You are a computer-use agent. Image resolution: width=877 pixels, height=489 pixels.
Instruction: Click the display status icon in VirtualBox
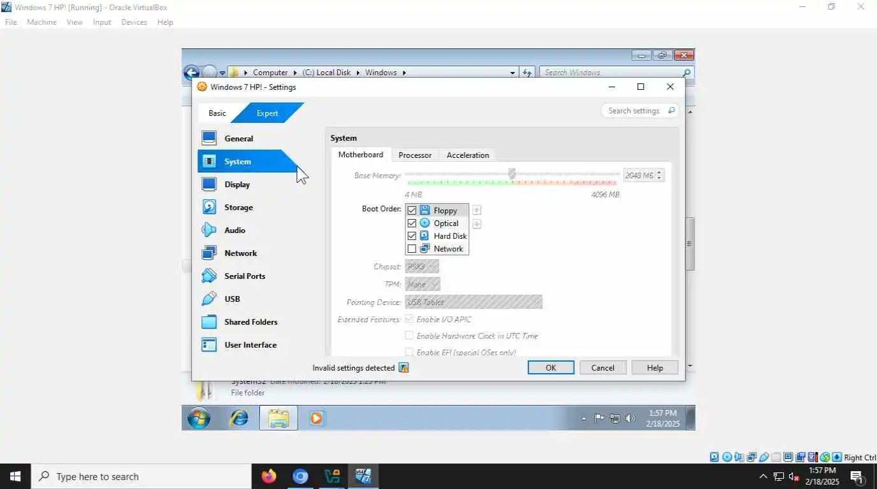tap(788, 457)
